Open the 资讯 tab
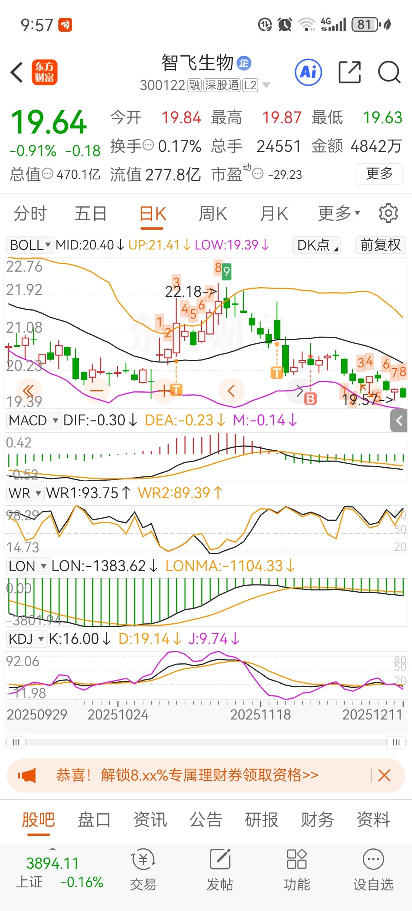The width and height of the screenshot is (412, 911). tap(150, 819)
